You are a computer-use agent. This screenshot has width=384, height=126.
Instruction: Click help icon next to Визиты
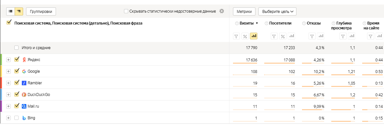(237, 23)
